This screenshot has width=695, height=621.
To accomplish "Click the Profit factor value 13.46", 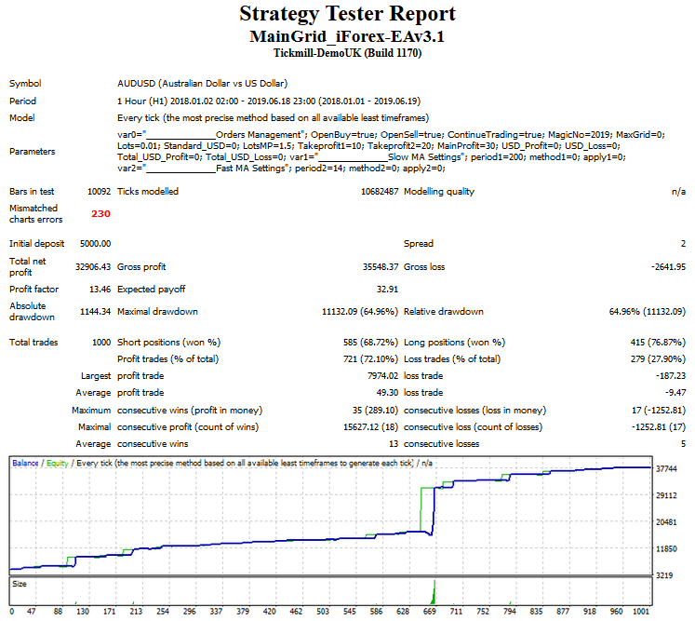I will 98,290.
